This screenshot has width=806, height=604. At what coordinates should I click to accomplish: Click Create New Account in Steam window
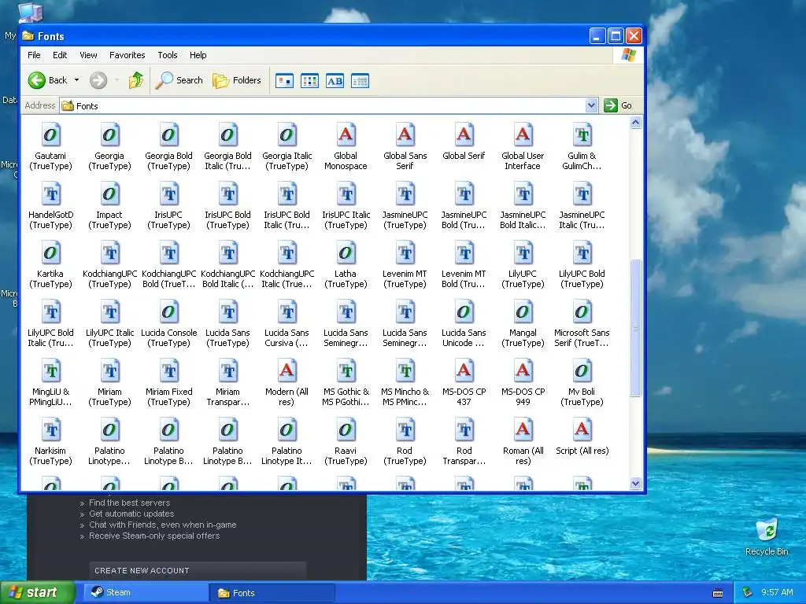coord(198,571)
